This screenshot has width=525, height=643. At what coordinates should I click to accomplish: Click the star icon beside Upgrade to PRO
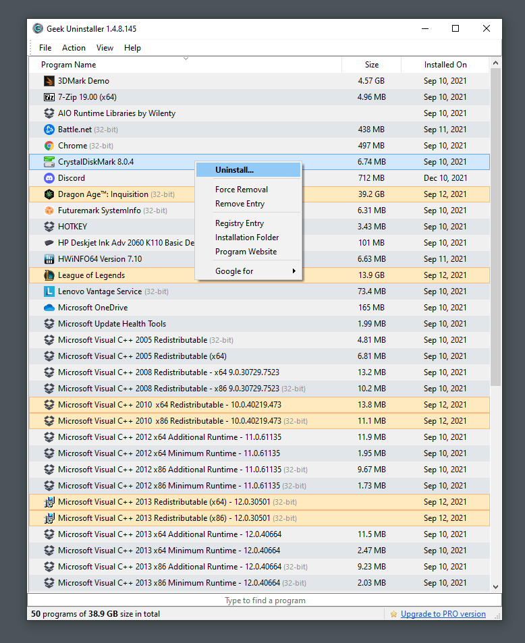click(x=394, y=614)
